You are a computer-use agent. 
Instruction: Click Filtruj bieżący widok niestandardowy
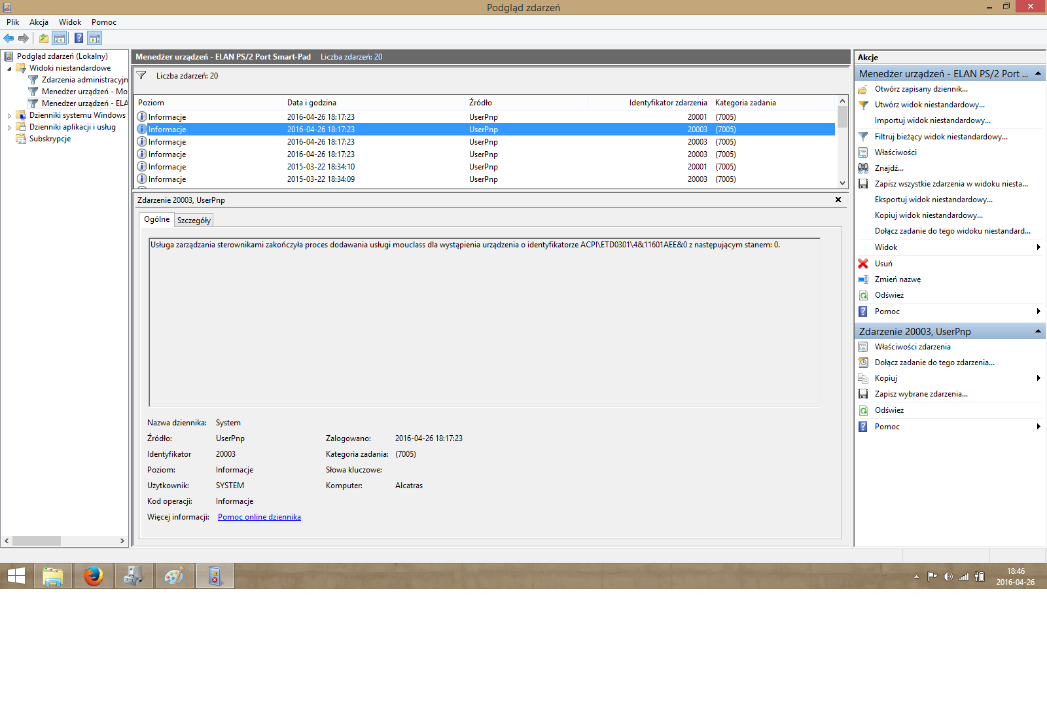tap(941, 137)
